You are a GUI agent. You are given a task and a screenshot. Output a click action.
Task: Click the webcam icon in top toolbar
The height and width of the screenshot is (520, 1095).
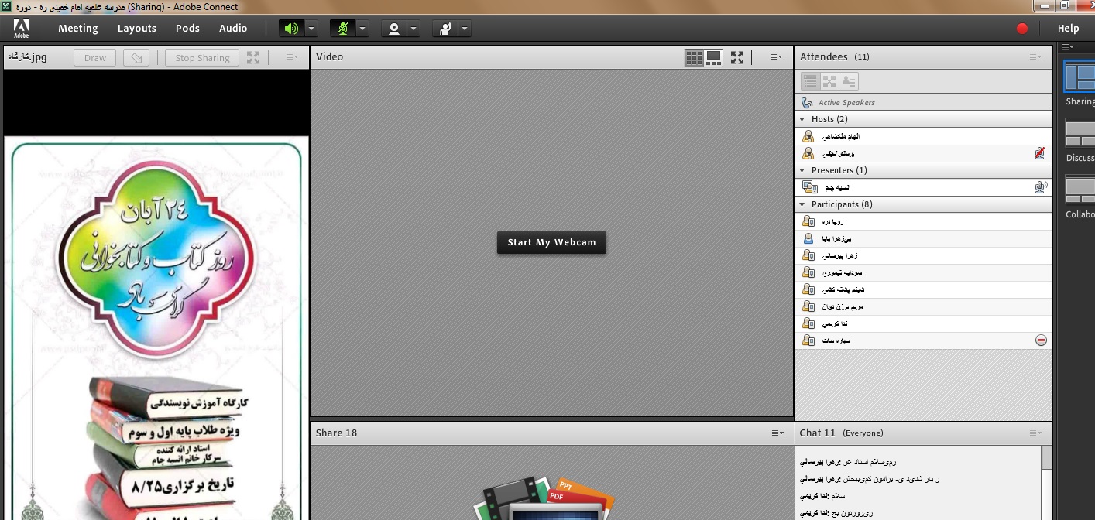pos(394,29)
